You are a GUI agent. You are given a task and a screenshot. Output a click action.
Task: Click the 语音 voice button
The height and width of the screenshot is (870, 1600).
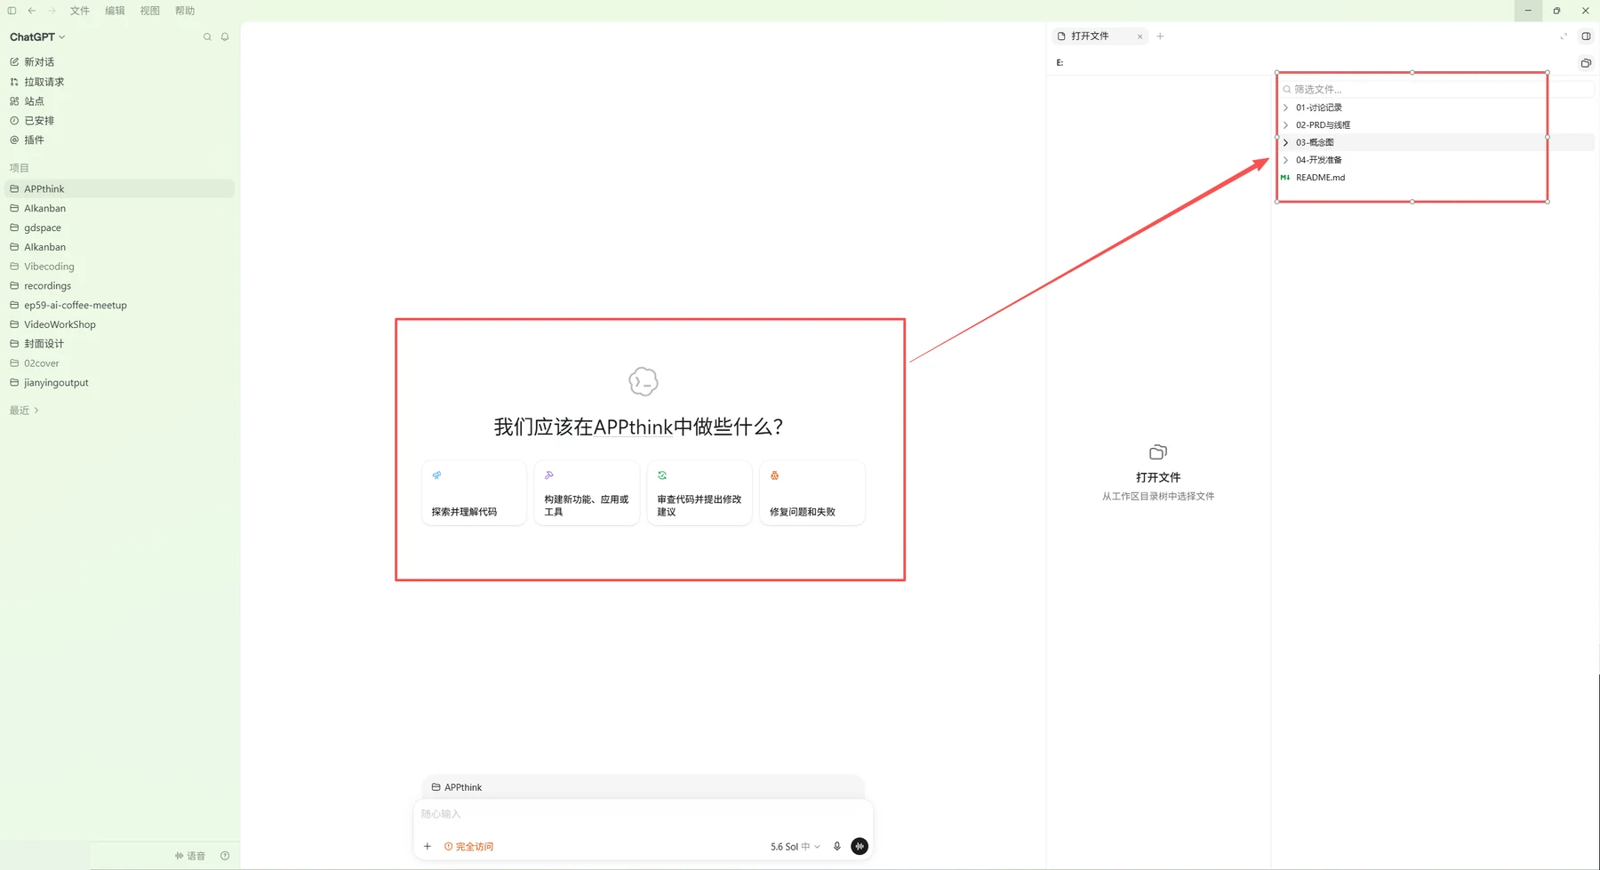pyautogui.click(x=190, y=856)
